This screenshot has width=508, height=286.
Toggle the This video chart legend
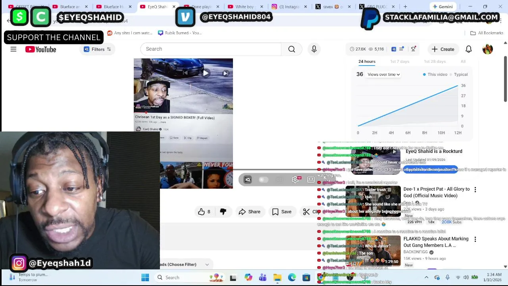pyautogui.click(x=435, y=74)
